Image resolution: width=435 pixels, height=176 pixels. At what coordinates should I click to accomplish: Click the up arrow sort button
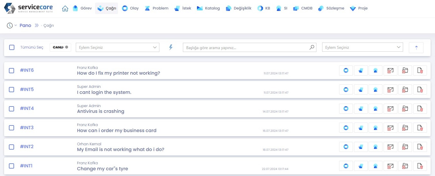416,48
